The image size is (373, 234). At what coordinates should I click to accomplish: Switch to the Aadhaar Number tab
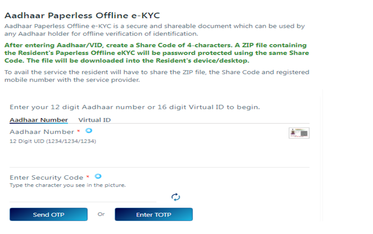(39, 120)
